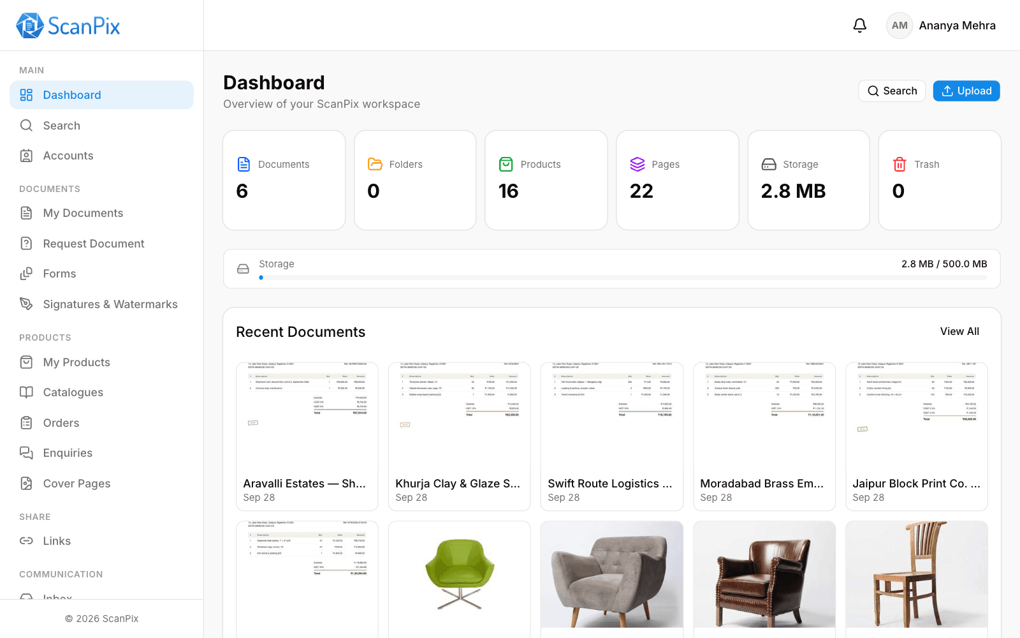The height and width of the screenshot is (638, 1020).
Task: Click the ScanPix logo
Action: tap(68, 26)
